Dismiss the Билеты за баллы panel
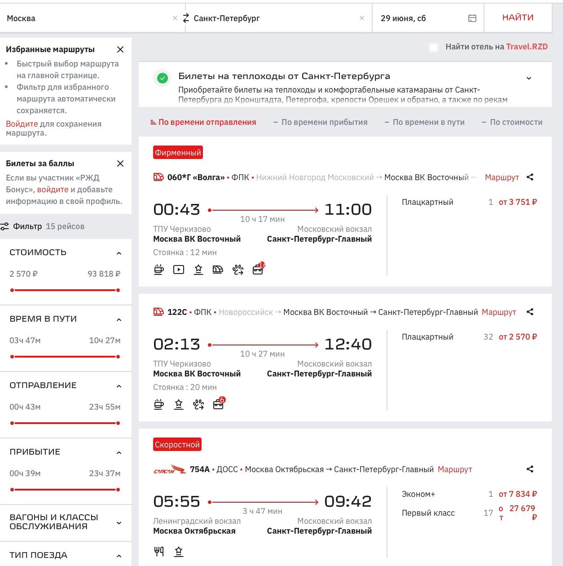563x566 pixels. pyautogui.click(x=120, y=164)
